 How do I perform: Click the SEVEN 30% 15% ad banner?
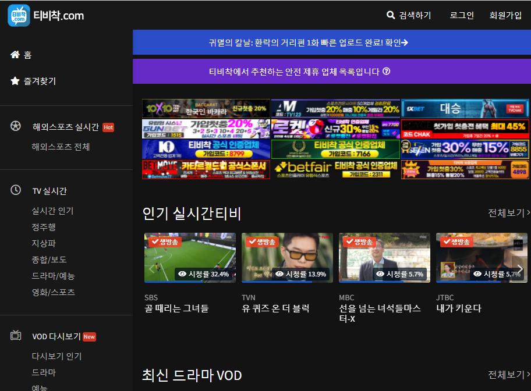pyautogui.click(x=465, y=149)
